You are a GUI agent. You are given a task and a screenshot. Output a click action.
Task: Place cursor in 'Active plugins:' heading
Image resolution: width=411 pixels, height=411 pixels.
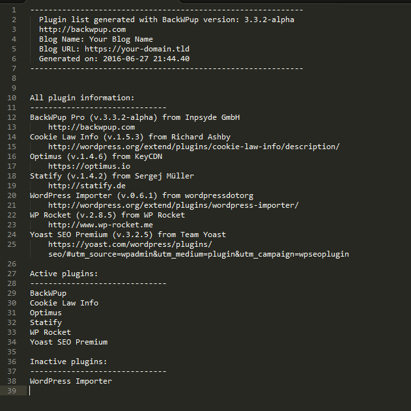tap(64, 274)
